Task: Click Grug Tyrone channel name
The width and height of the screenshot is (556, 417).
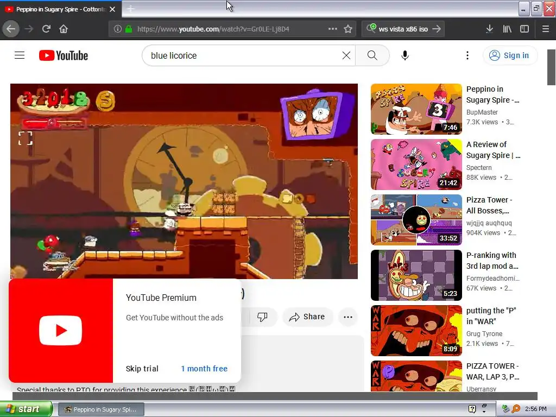Action: [484, 334]
